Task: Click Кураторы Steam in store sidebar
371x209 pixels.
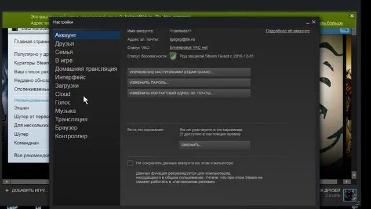Action: (x=31, y=63)
